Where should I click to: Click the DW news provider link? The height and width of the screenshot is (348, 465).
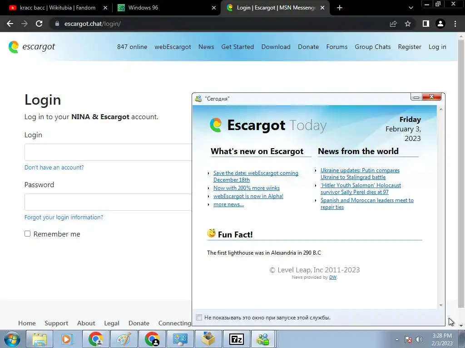[x=333, y=277]
